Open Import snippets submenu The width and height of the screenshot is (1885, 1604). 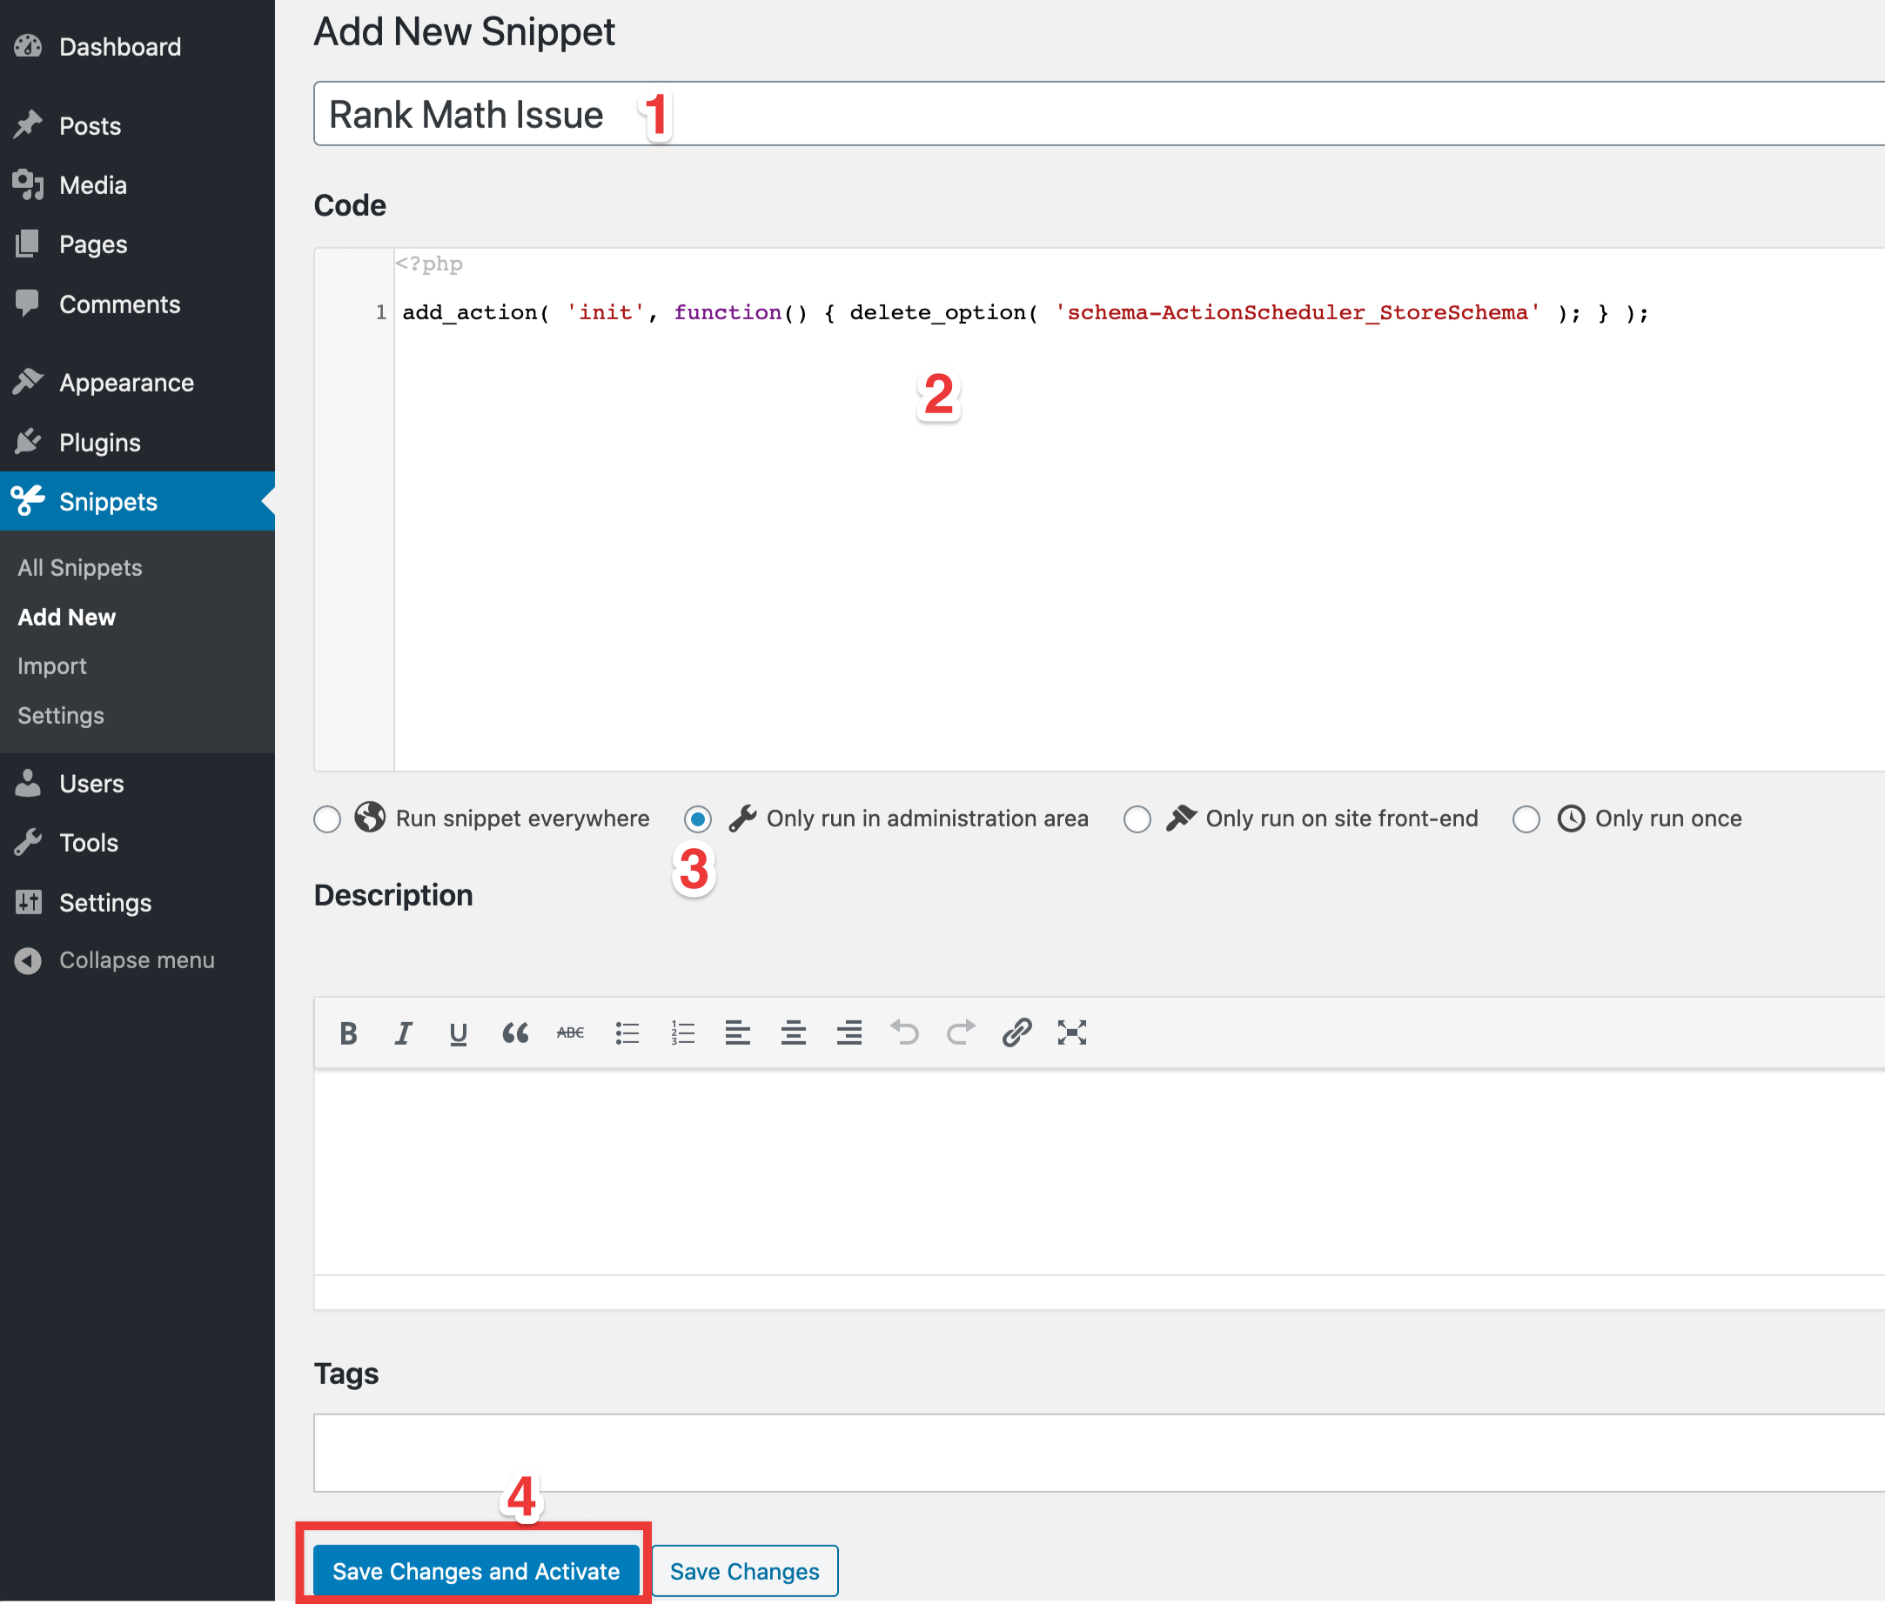pos(52,665)
